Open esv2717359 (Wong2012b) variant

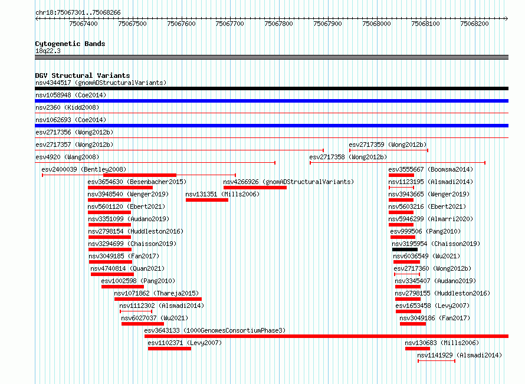point(388,145)
